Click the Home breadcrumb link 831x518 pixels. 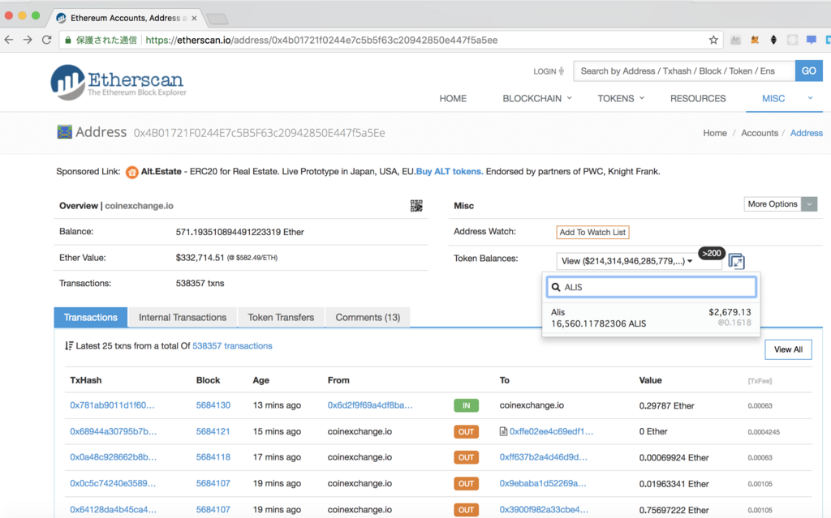(x=714, y=133)
